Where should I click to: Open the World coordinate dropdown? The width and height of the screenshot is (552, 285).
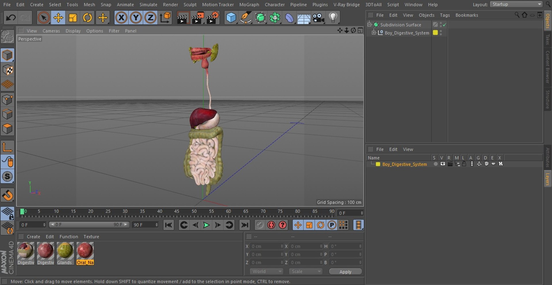coord(267,271)
